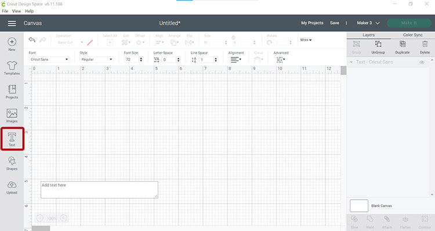The height and width of the screenshot is (231, 435).
Task: Click the Weld tool
Action: click(x=370, y=222)
